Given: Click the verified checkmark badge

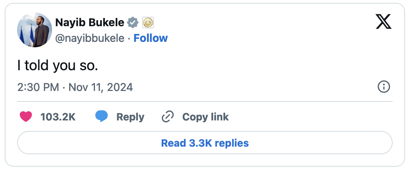Looking at the screenshot, I should tap(132, 23).
